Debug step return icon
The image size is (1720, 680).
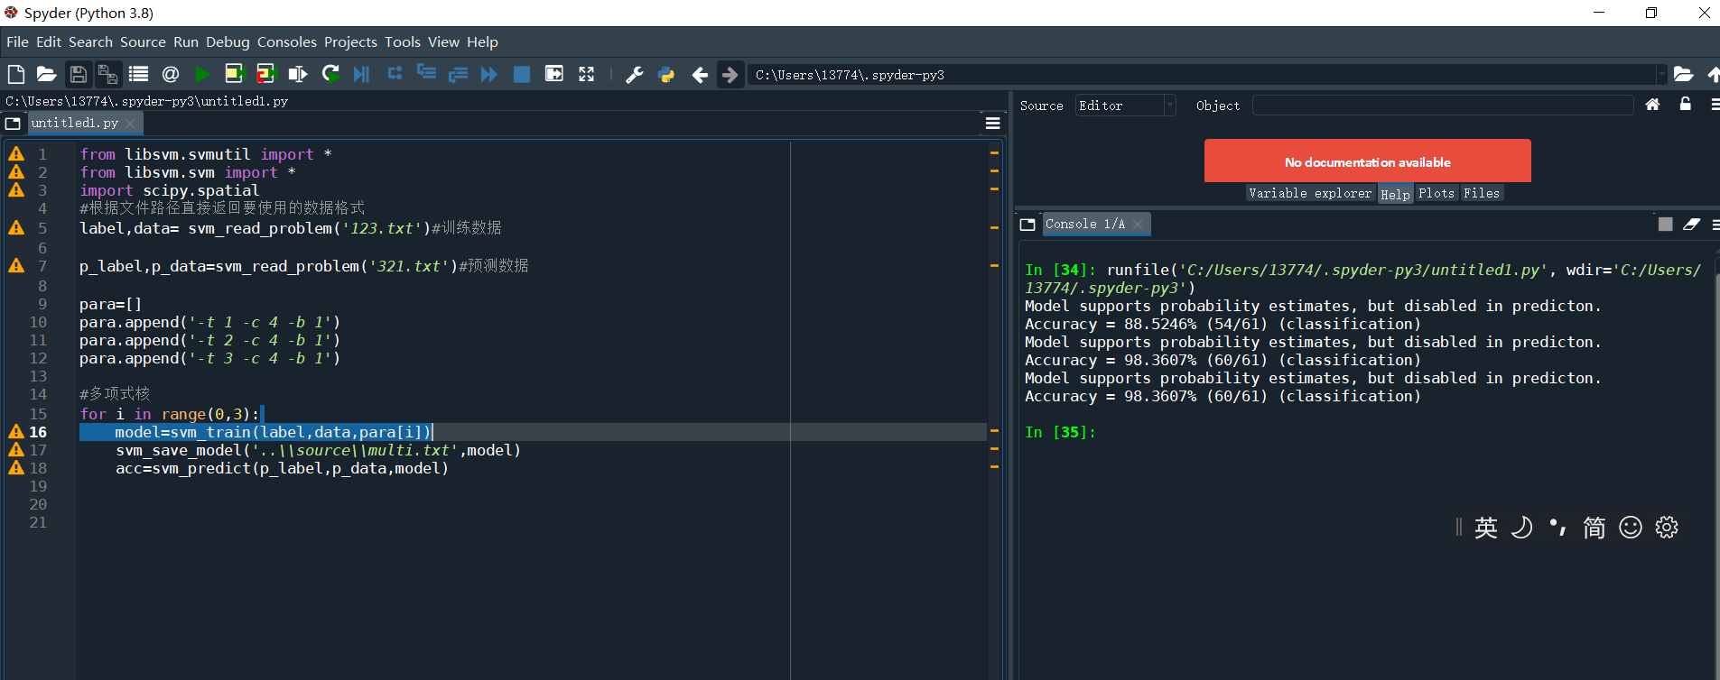click(x=458, y=74)
